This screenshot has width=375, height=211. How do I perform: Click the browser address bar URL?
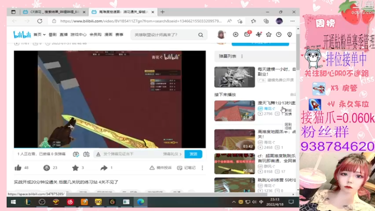141,21
